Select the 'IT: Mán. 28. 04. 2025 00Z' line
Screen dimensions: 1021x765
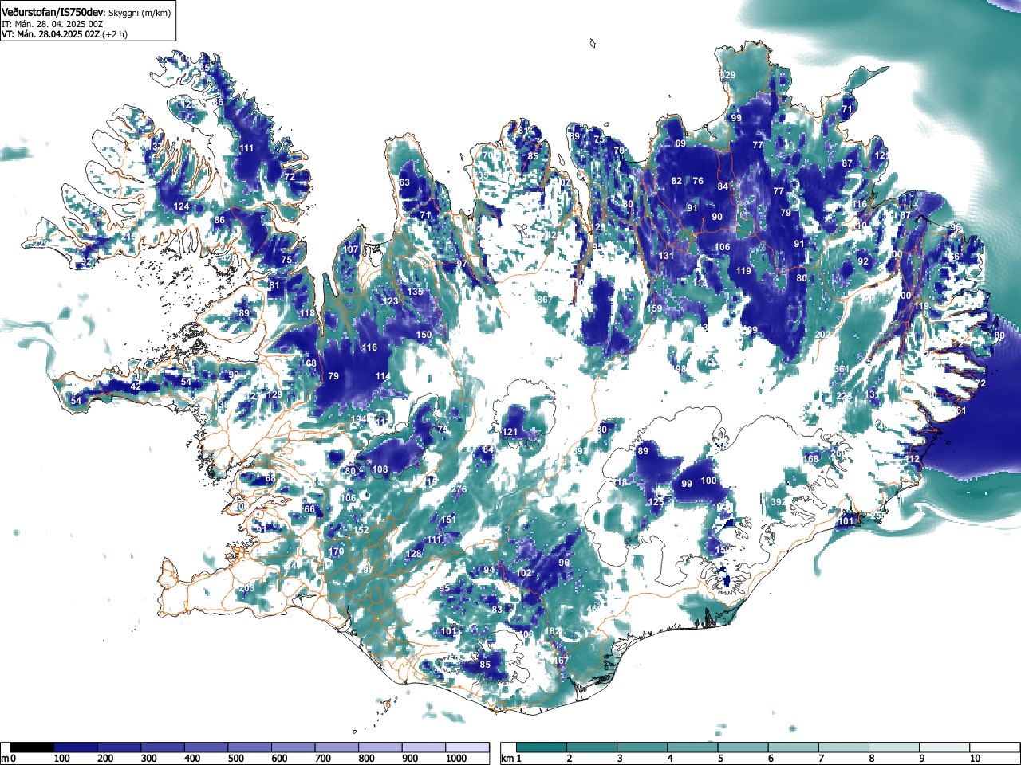click(52, 24)
